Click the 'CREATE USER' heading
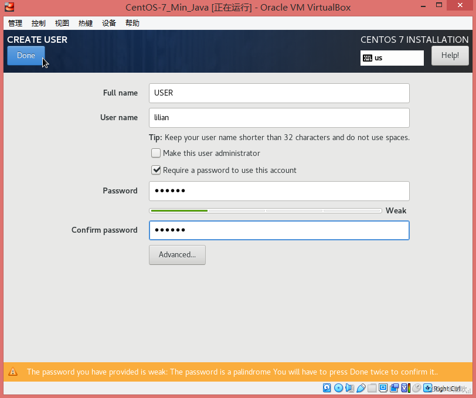The width and height of the screenshot is (476, 398). click(x=37, y=39)
